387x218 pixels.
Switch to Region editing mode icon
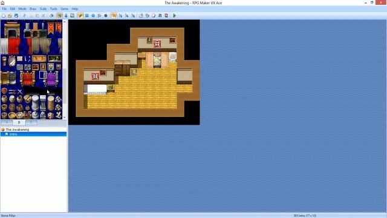click(73, 16)
